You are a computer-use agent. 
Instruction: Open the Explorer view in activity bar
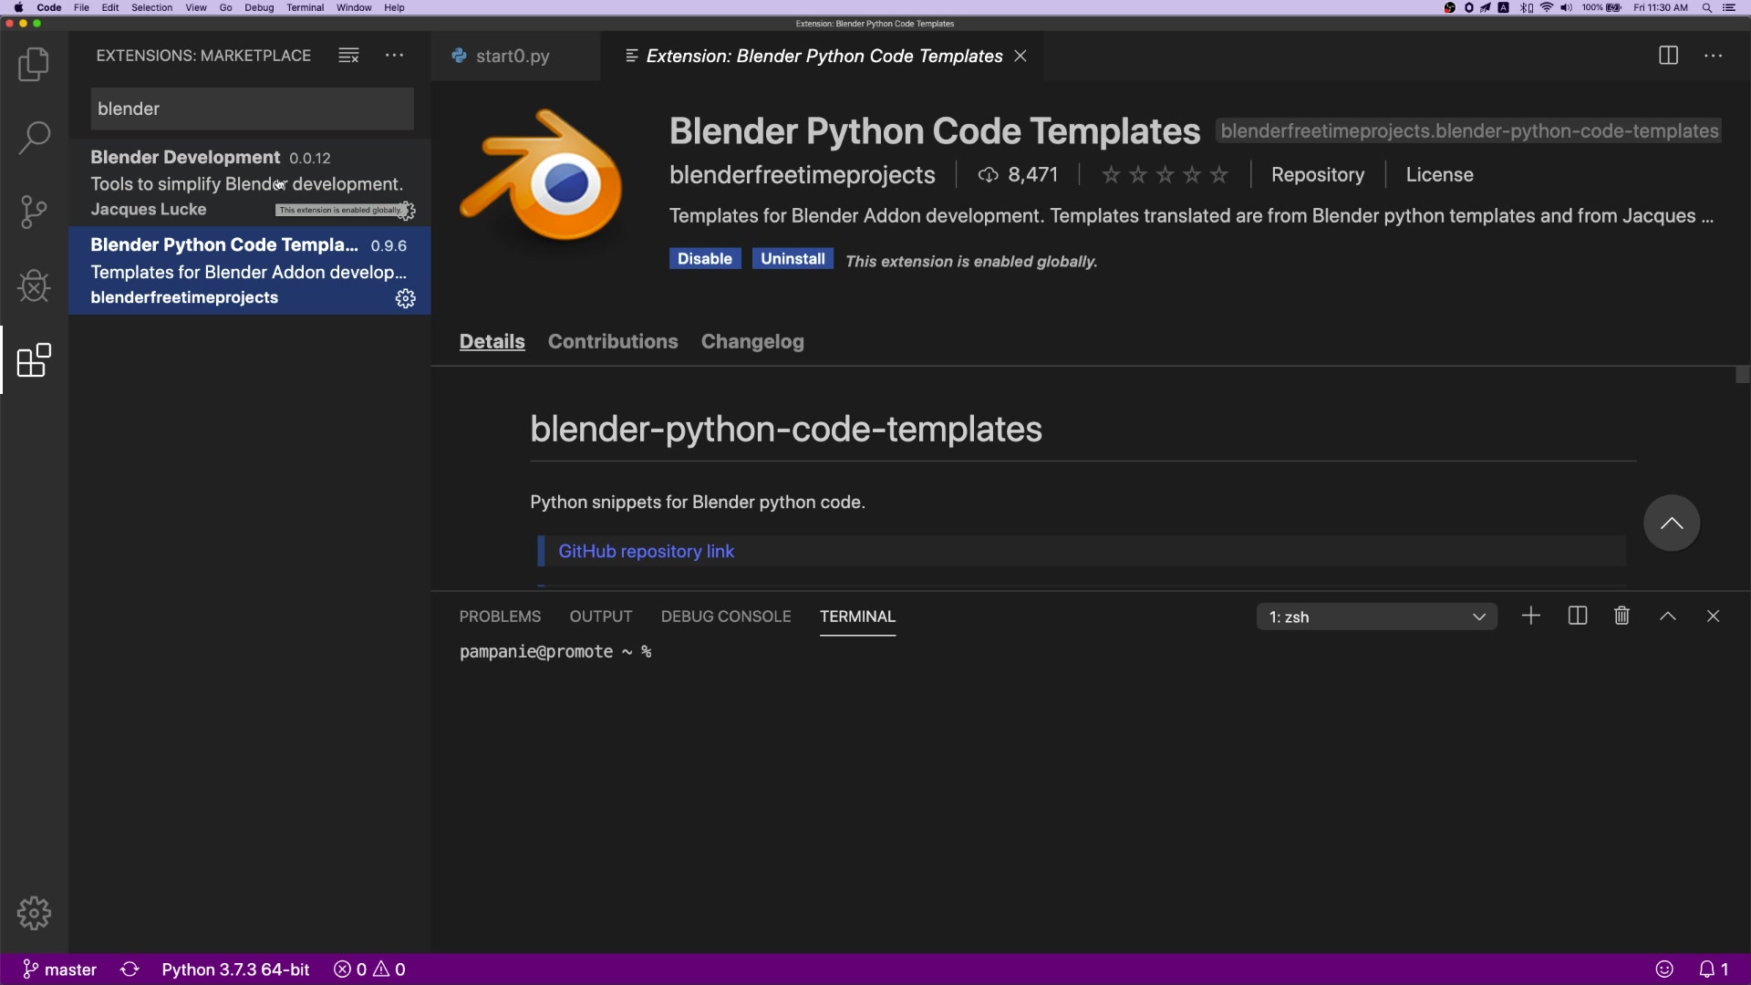(x=34, y=65)
